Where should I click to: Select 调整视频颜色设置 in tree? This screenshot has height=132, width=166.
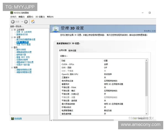click(24, 70)
